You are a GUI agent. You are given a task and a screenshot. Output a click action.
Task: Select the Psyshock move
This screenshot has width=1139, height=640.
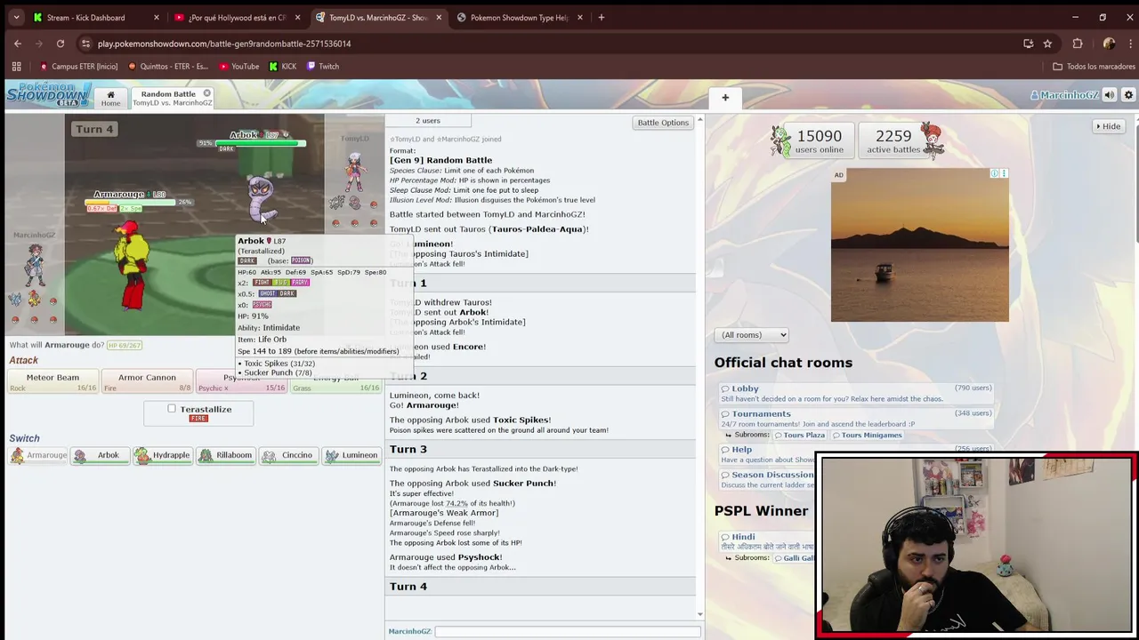[x=216, y=382]
